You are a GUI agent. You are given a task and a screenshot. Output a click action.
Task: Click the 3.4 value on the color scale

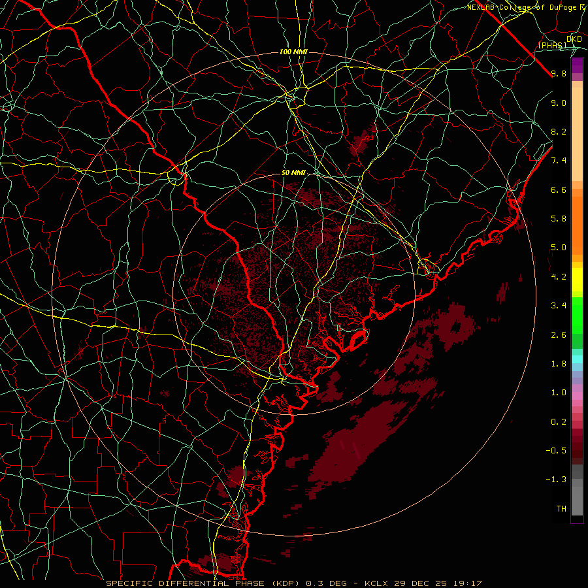pyautogui.click(x=559, y=306)
